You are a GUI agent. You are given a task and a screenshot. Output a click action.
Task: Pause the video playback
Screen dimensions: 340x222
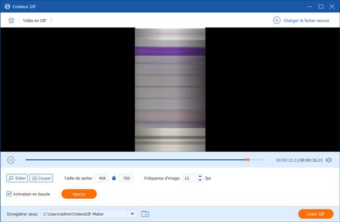[x=11, y=160]
